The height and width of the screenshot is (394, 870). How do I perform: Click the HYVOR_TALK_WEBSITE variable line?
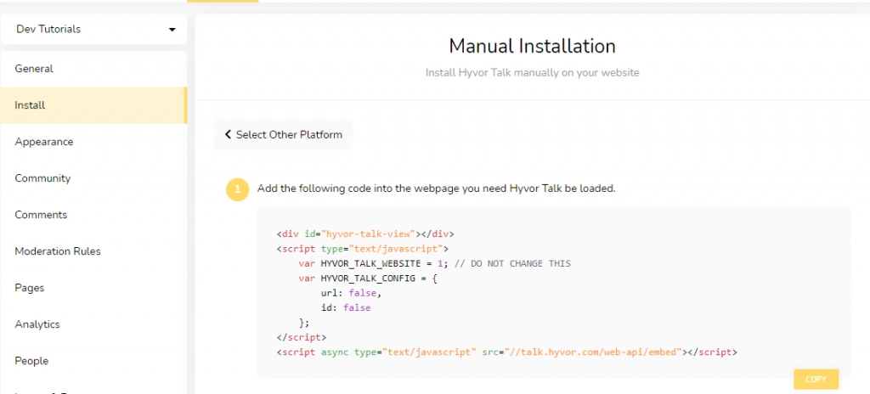click(434, 263)
